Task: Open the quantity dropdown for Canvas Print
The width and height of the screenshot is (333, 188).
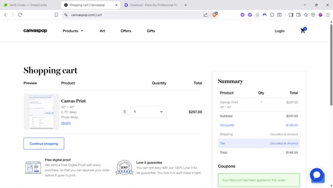Action: 149,111
